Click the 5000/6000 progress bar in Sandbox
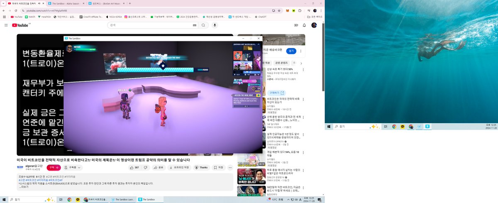Screen dimensions: 498x203 tap(163, 70)
